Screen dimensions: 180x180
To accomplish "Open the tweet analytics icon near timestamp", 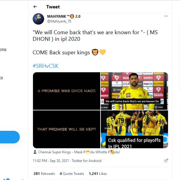I will click(x=166, y=161).
